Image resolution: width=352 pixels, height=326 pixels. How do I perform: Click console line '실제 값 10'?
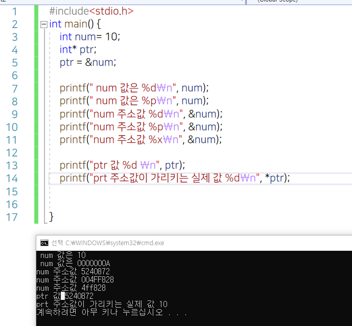[147, 304]
